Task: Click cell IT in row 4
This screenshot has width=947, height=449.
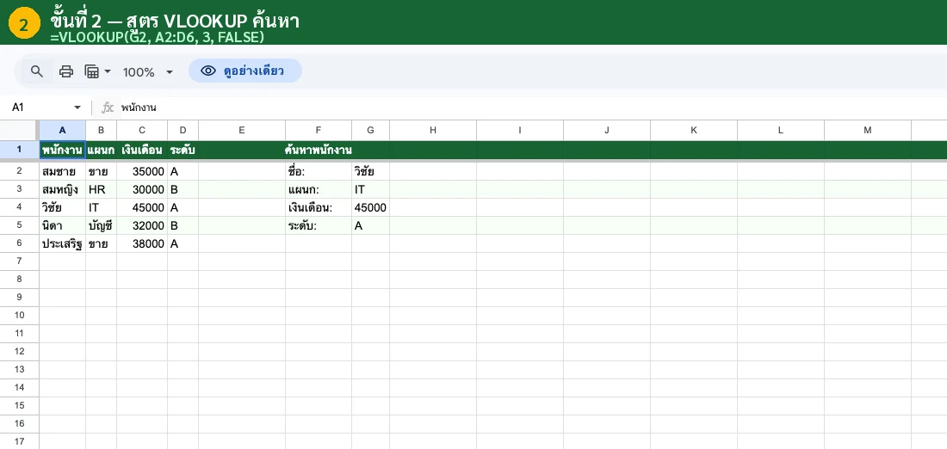Action: (101, 207)
